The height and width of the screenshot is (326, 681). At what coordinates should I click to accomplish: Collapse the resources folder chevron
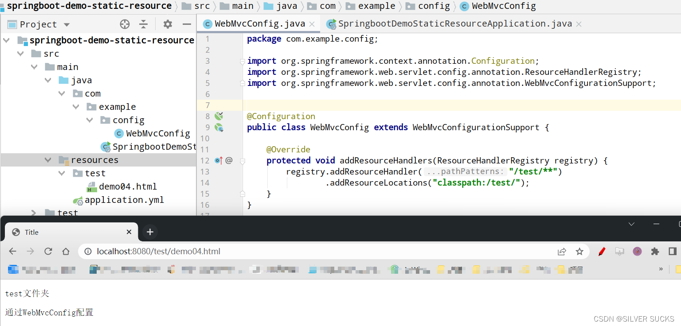48,160
